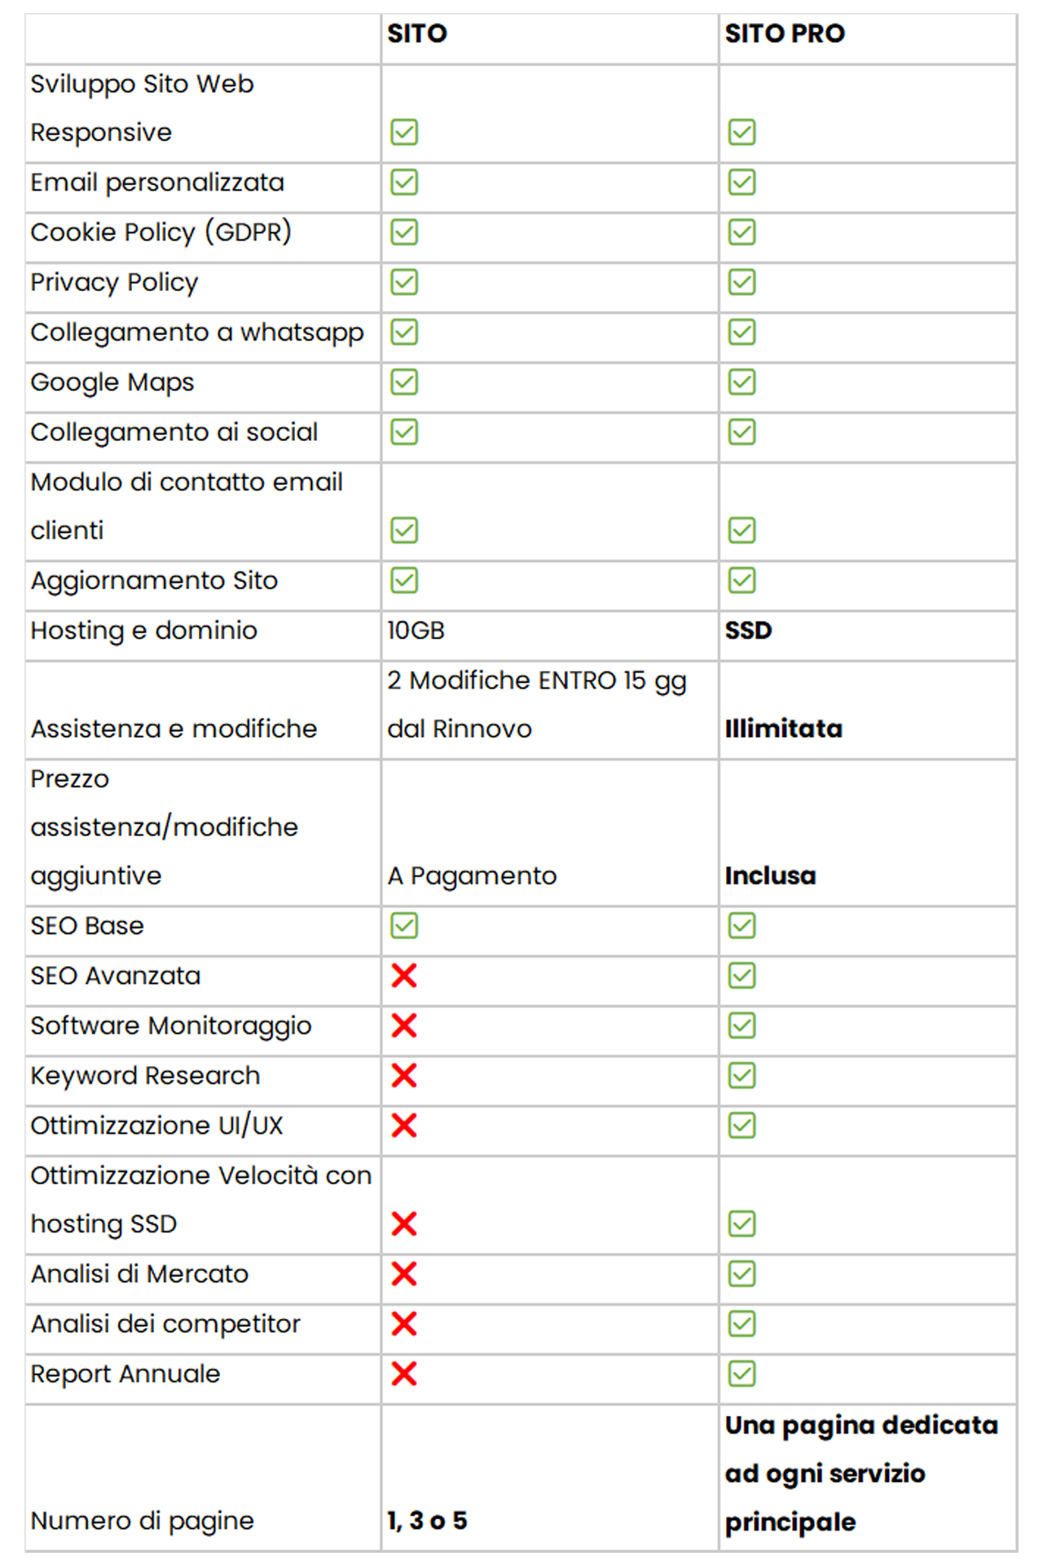Click SITO checkmark for Email personalizzata

[x=404, y=183]
